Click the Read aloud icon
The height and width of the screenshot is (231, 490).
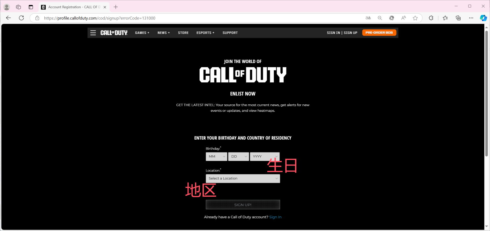click(403, 18)
